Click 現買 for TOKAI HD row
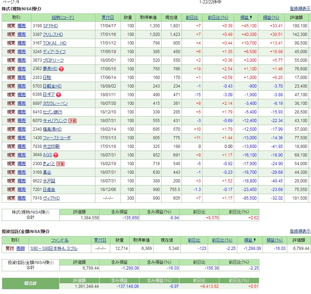This screenshot has height=294, width=311. coord(11,43)
